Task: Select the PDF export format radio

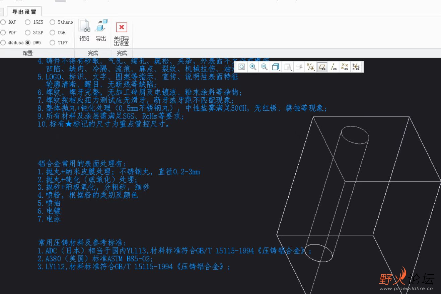Action: click(3, 32)
